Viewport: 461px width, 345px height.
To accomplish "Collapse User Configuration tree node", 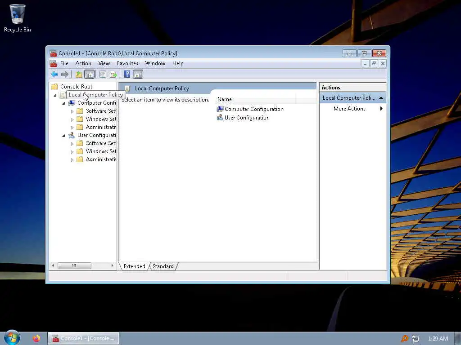I will click(x=63, y=136).
